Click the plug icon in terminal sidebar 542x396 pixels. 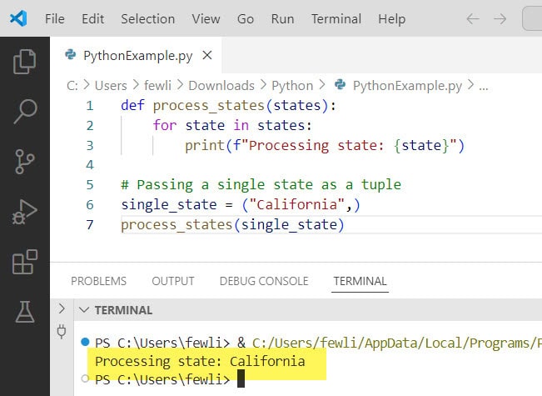(62, 332)
